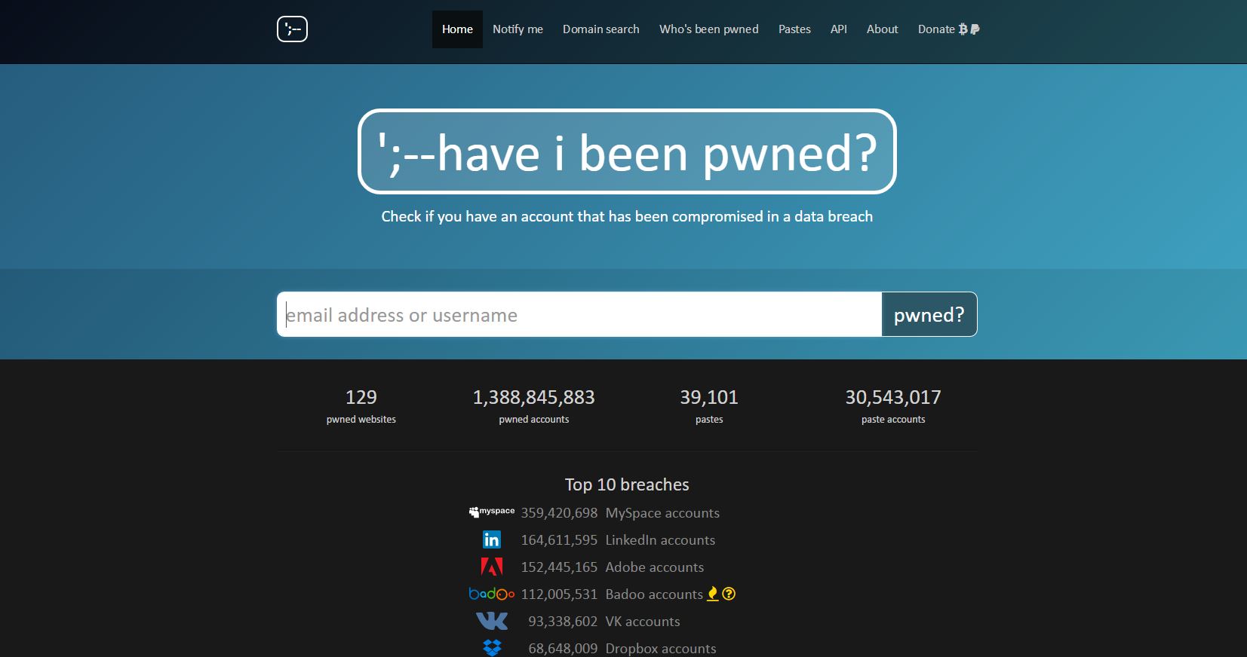Click the ';--have i been pwned? banner title

[x=627, y=151]
